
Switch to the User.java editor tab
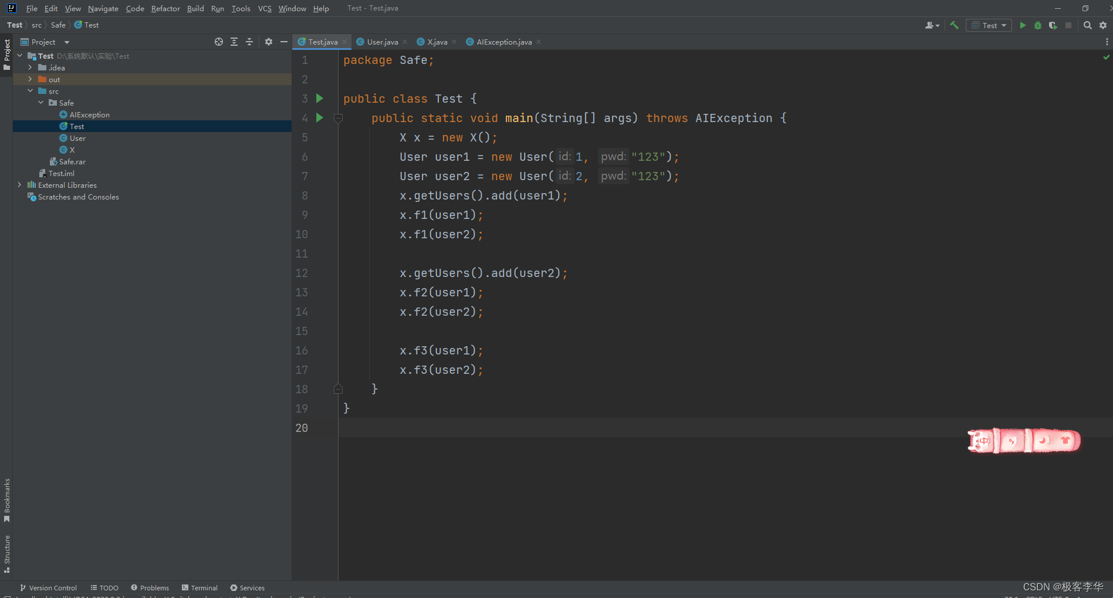coord(381,42)
